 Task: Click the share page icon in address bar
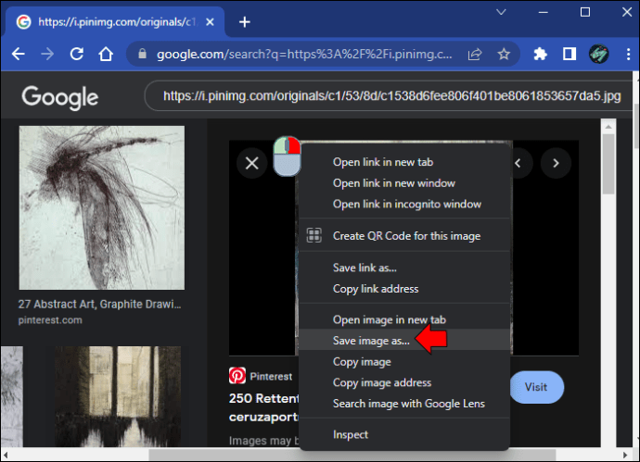click(x=475, y=54)
